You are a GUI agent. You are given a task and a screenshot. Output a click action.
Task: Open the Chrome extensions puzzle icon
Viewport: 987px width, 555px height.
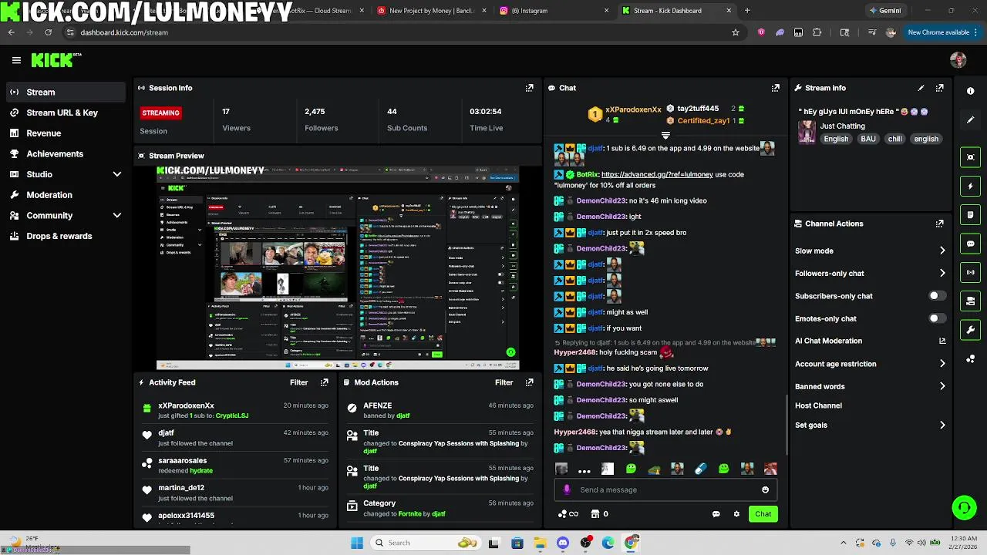pyautogui.click(x=817, y=32)
